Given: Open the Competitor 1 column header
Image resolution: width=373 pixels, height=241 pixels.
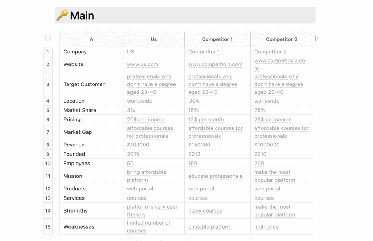Looking at the screenshot, I should tap(217, 39).
